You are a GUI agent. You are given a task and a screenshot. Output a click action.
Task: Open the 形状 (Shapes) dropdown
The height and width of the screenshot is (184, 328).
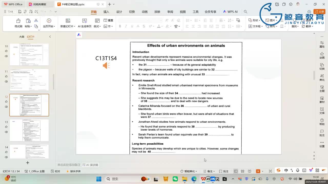(254, 20)
